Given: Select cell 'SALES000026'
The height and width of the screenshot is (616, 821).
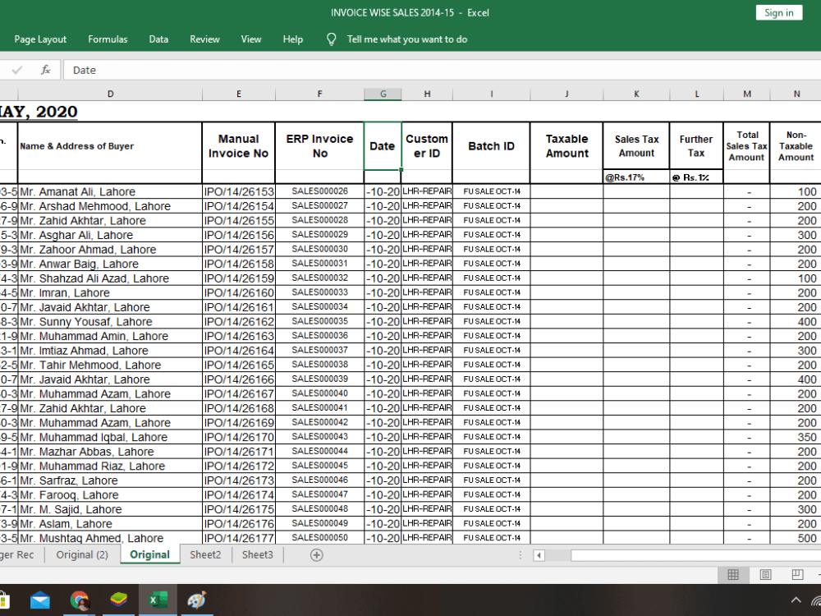Looking at the screenshot, I should tap(319, 191).
